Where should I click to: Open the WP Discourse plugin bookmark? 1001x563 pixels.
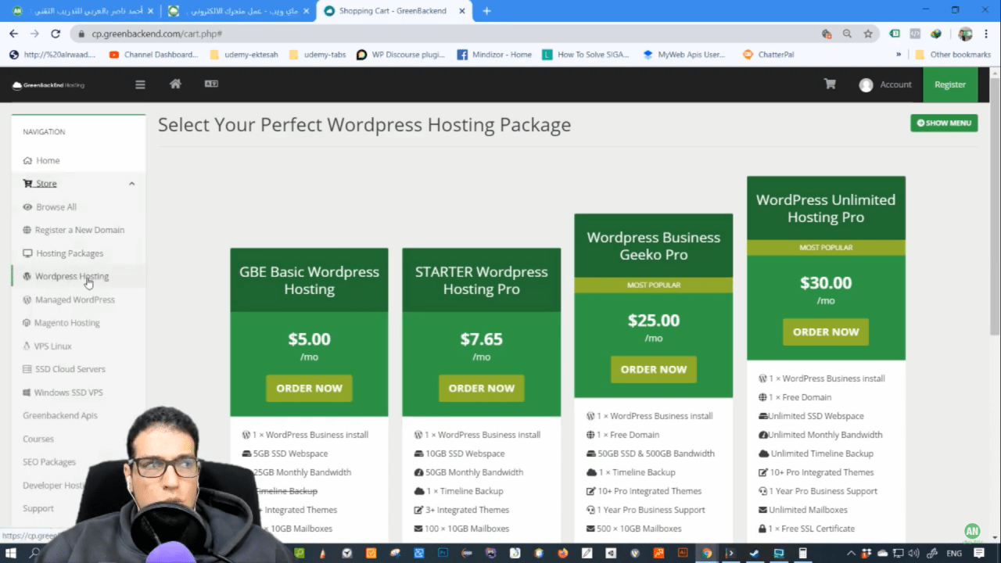coord(400,55)
